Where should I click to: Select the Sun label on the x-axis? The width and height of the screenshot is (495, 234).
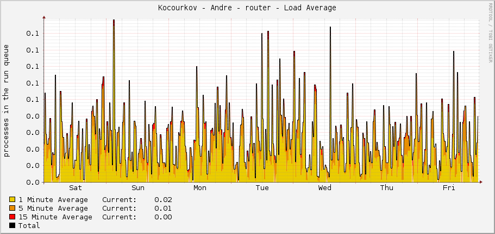tap(138, 188)
